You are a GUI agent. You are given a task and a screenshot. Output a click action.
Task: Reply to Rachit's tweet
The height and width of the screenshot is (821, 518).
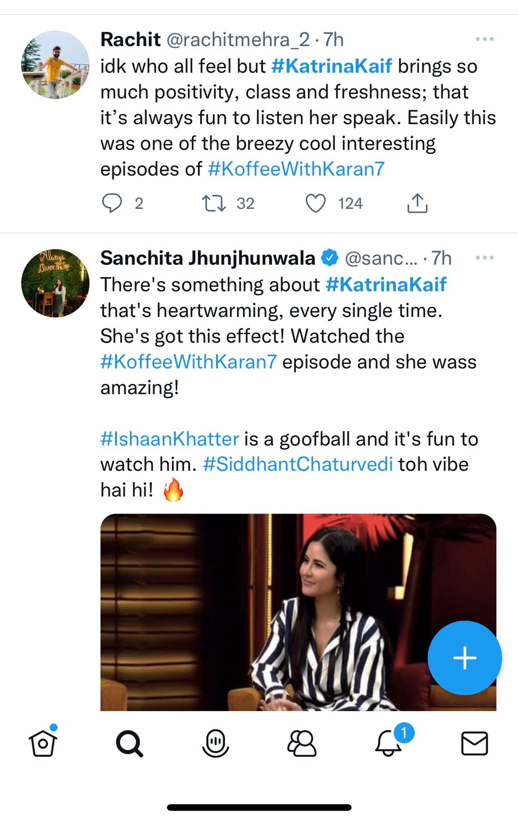tap(112, 203)
